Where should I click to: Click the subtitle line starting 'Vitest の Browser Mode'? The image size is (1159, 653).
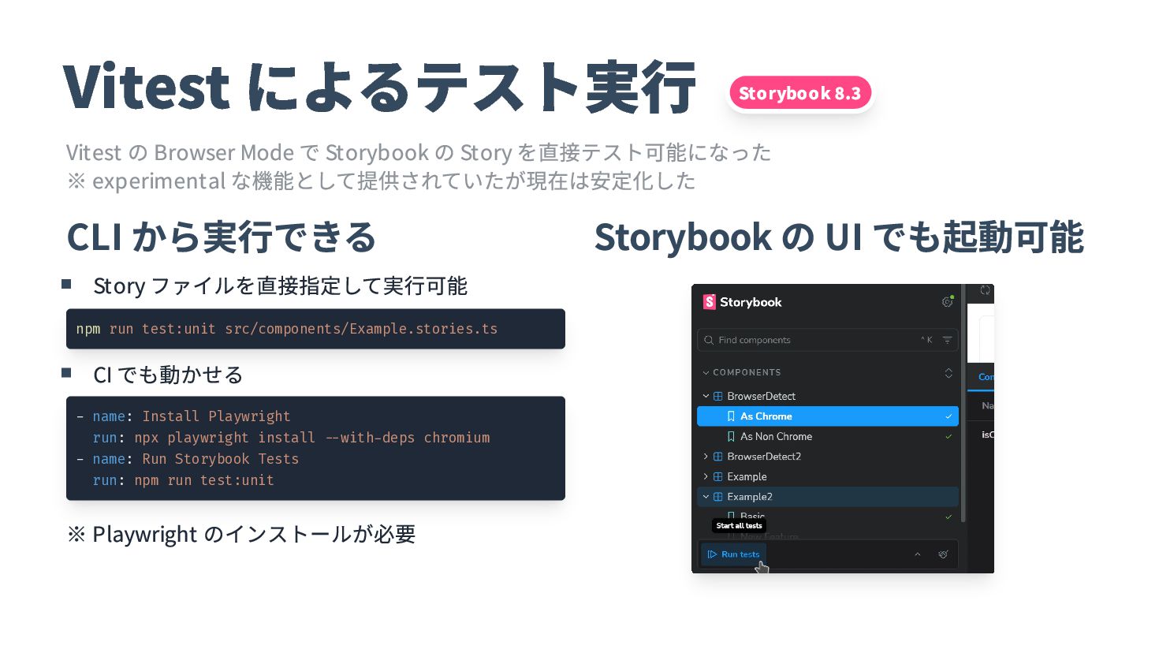(x=419, y=152)
